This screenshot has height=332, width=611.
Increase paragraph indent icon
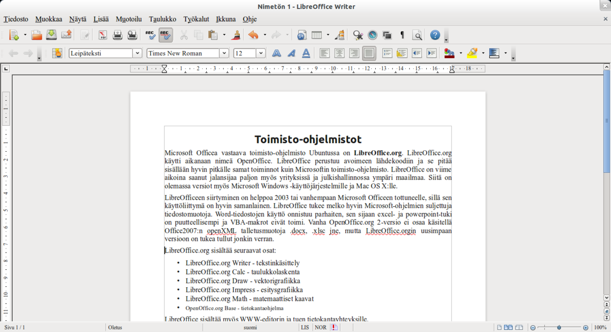click(x=432, y=53)
